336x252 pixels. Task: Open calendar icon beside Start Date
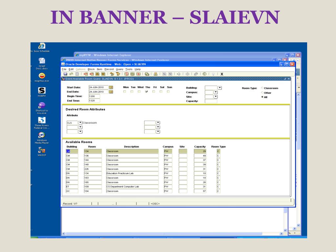(111, 87)
